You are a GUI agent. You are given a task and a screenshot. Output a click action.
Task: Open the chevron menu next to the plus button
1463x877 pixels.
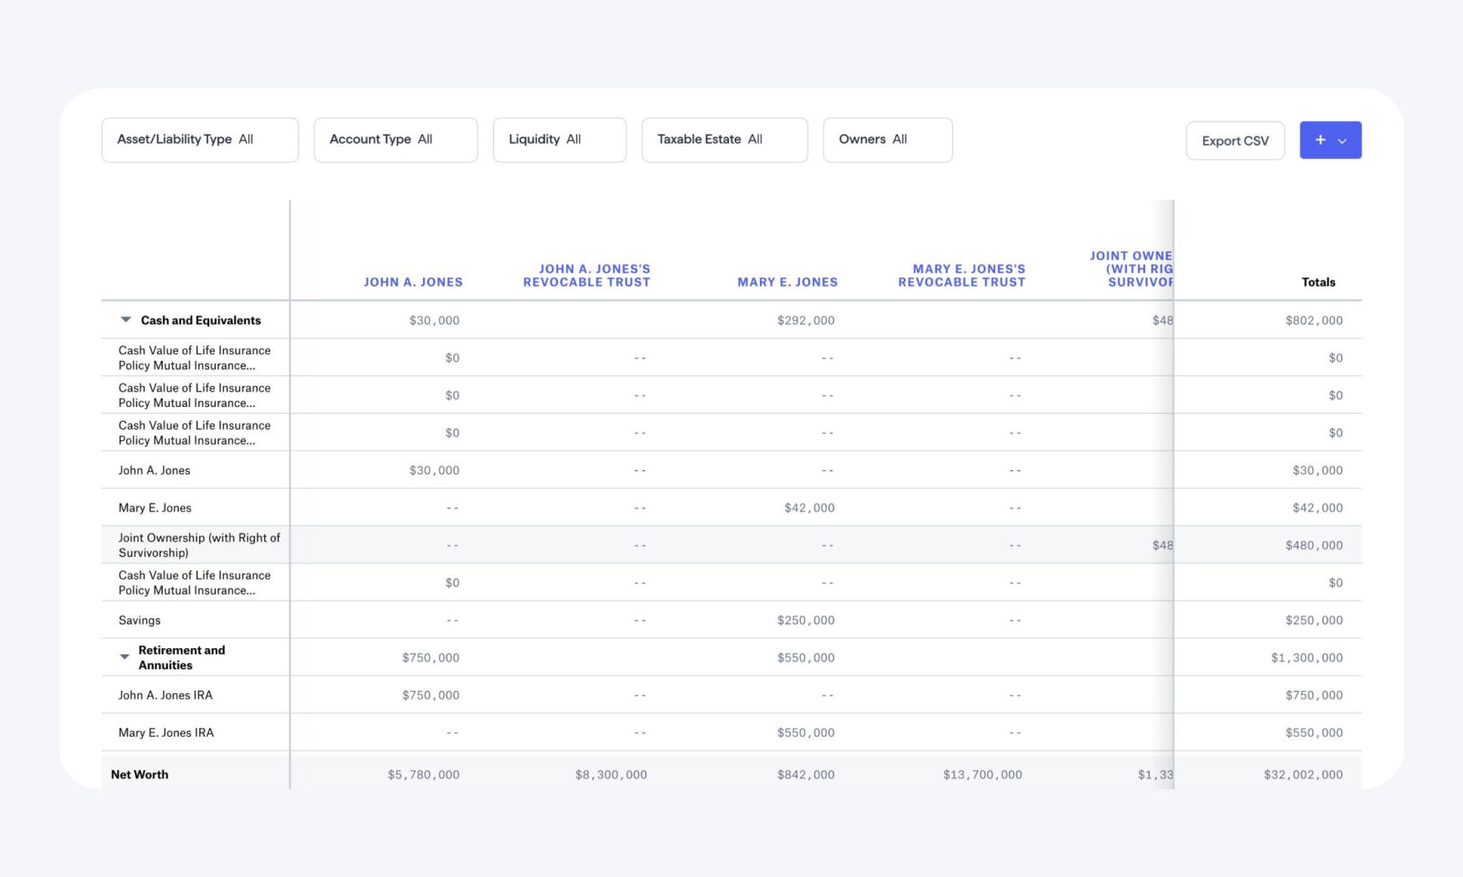pos(1343,140)
